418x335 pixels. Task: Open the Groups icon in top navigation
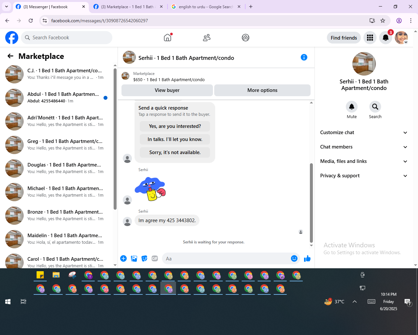click(x=246, y=38)
